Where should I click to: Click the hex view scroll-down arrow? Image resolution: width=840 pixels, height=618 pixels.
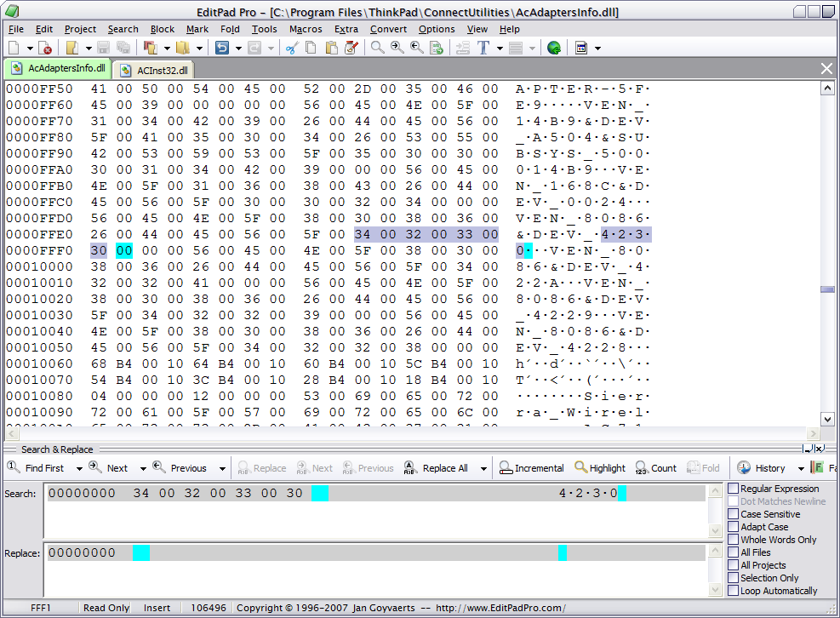point(827,419)
